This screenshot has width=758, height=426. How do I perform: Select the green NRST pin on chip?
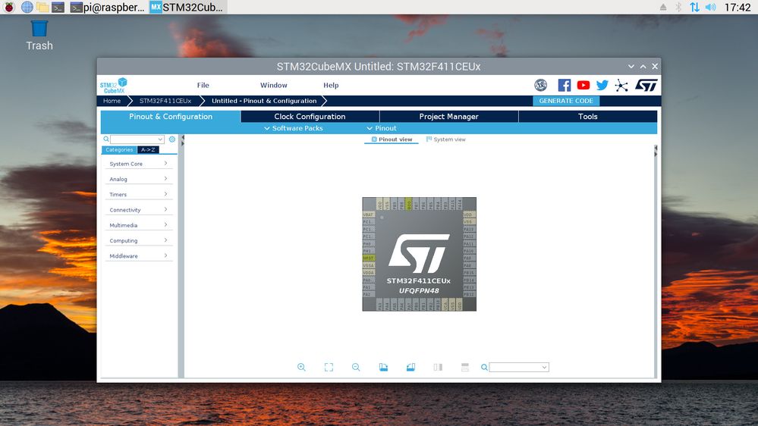[x=368, y=258]
